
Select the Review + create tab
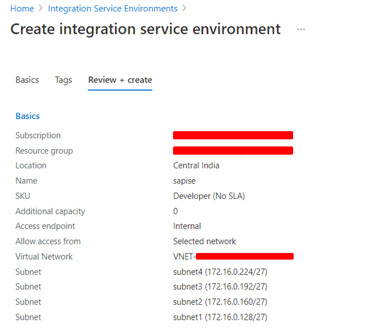click(x=120, y=80)
